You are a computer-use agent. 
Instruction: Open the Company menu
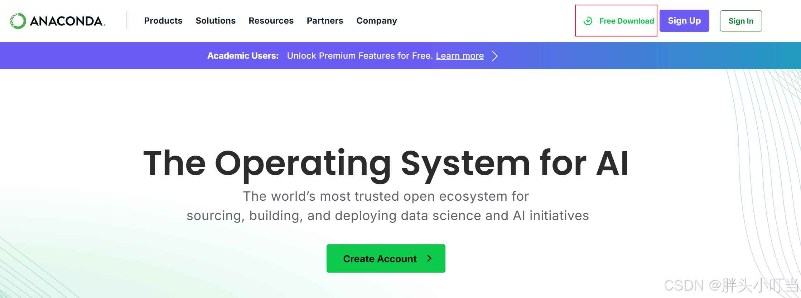[377, 21]
